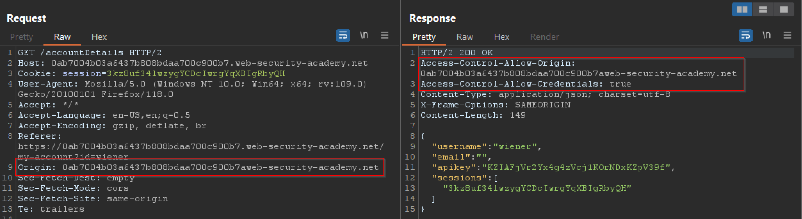
Task: Open the Hex tab in Response
Action: (x=501, y=37)
